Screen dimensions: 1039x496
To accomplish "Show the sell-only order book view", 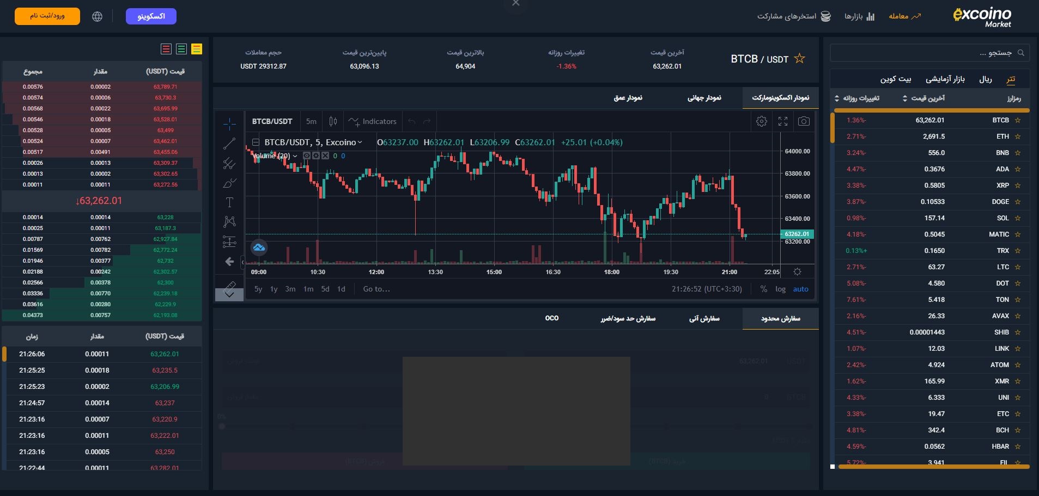I will pos(166,49).
